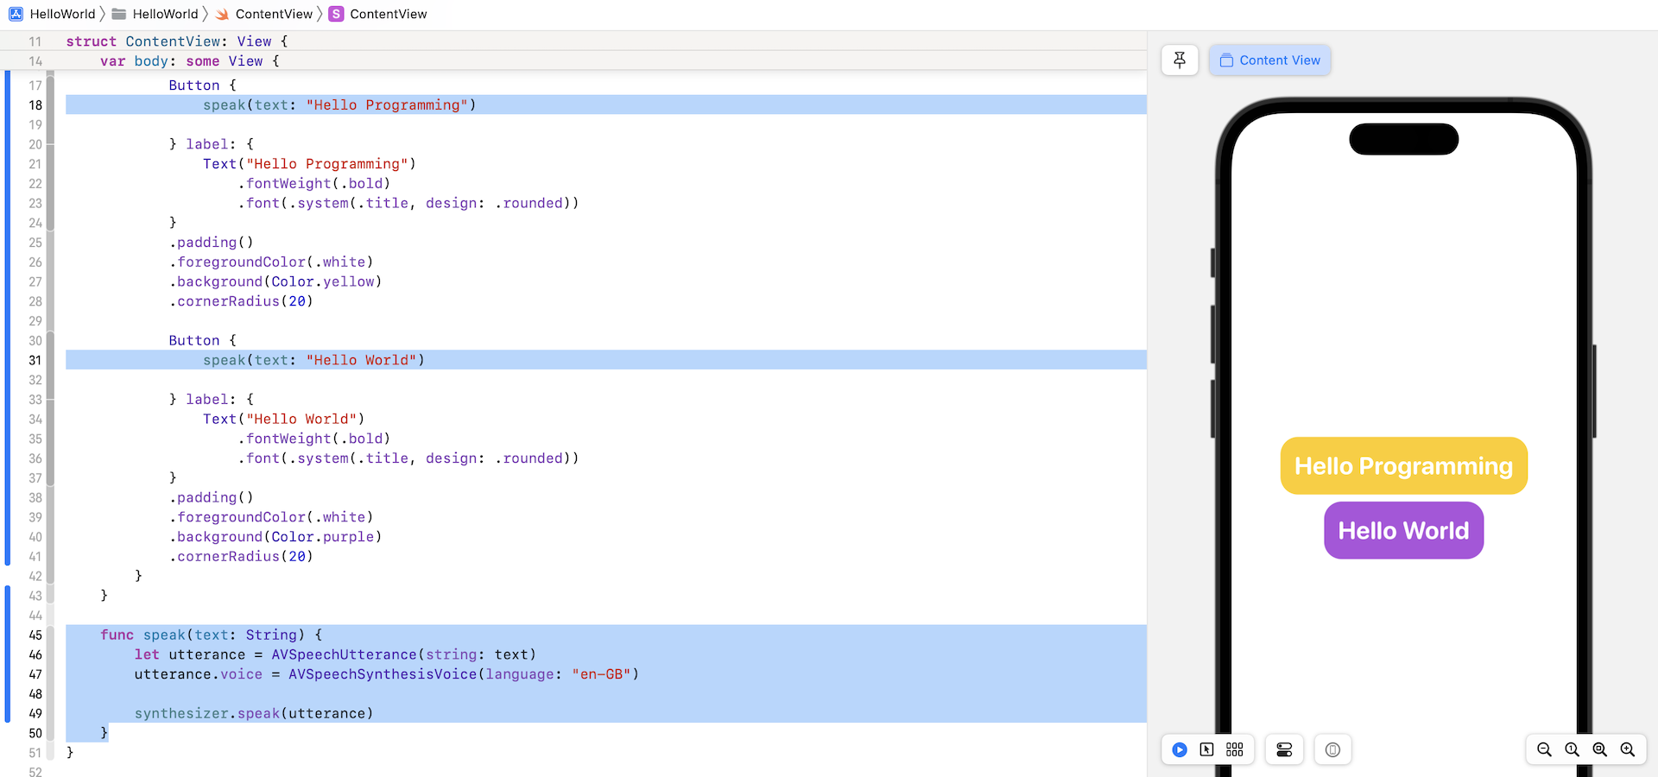Zoom in the canvas with magnifier plus icon

(1628, 749)
